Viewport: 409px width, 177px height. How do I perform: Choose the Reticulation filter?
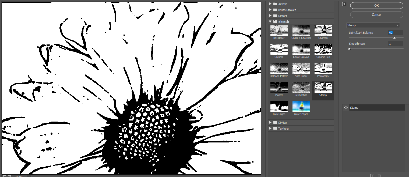(301, 87)
